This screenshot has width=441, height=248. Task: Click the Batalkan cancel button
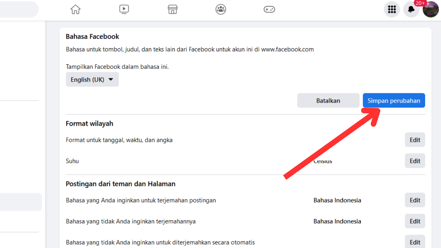point(328,101)
